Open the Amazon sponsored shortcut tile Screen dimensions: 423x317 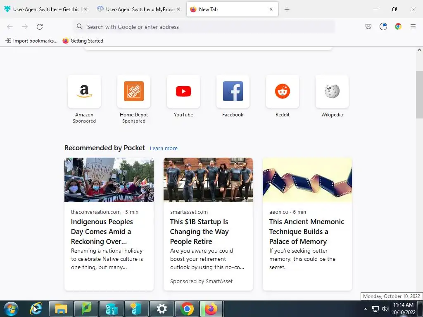point(84,91)
